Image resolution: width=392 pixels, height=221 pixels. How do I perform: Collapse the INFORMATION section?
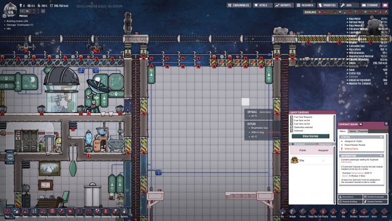tap(381, 156)
